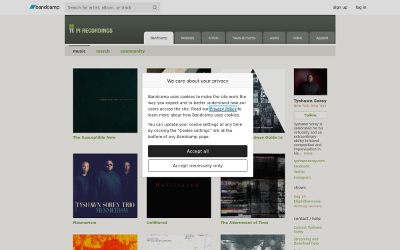Open Streaming and Download help
Screen dimensions: 400x250
306,241
